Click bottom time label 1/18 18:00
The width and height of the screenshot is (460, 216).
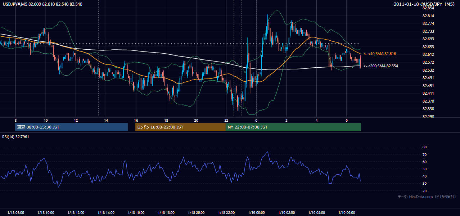click(166, 213)
